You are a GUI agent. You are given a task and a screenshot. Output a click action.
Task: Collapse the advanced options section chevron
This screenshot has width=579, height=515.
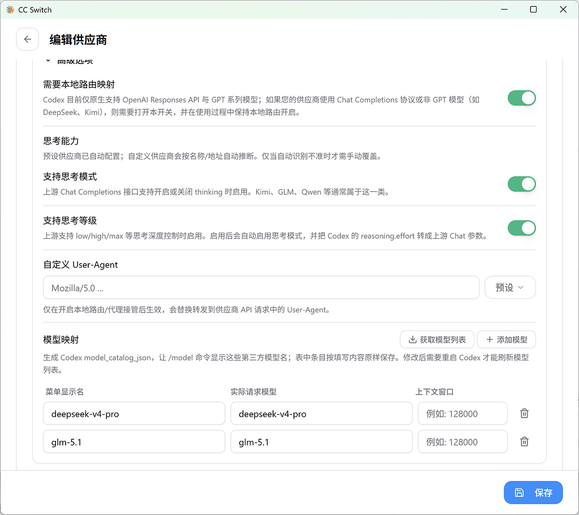click(48, 60)
